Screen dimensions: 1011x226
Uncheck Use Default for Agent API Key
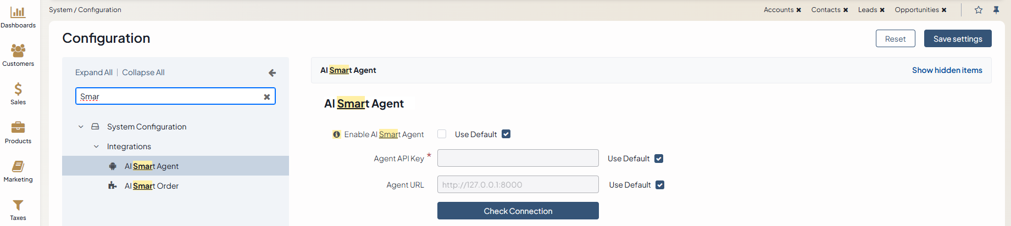(659, 159)
